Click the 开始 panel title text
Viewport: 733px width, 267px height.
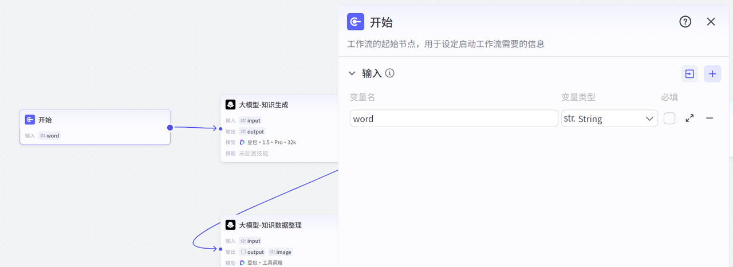pyautogui.click(x=381, y=22)
